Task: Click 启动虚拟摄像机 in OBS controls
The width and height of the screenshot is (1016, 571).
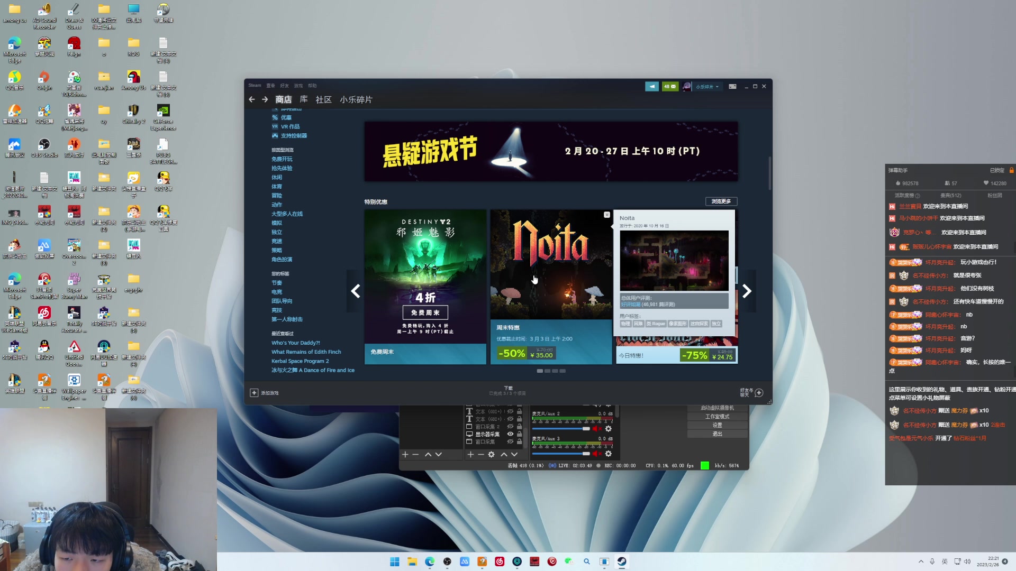Action: [x=718, y=408]
